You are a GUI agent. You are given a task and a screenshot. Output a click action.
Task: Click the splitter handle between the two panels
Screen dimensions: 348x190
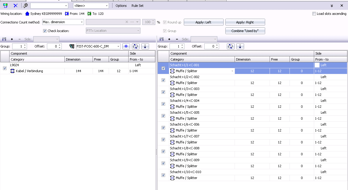click(156, 152)
